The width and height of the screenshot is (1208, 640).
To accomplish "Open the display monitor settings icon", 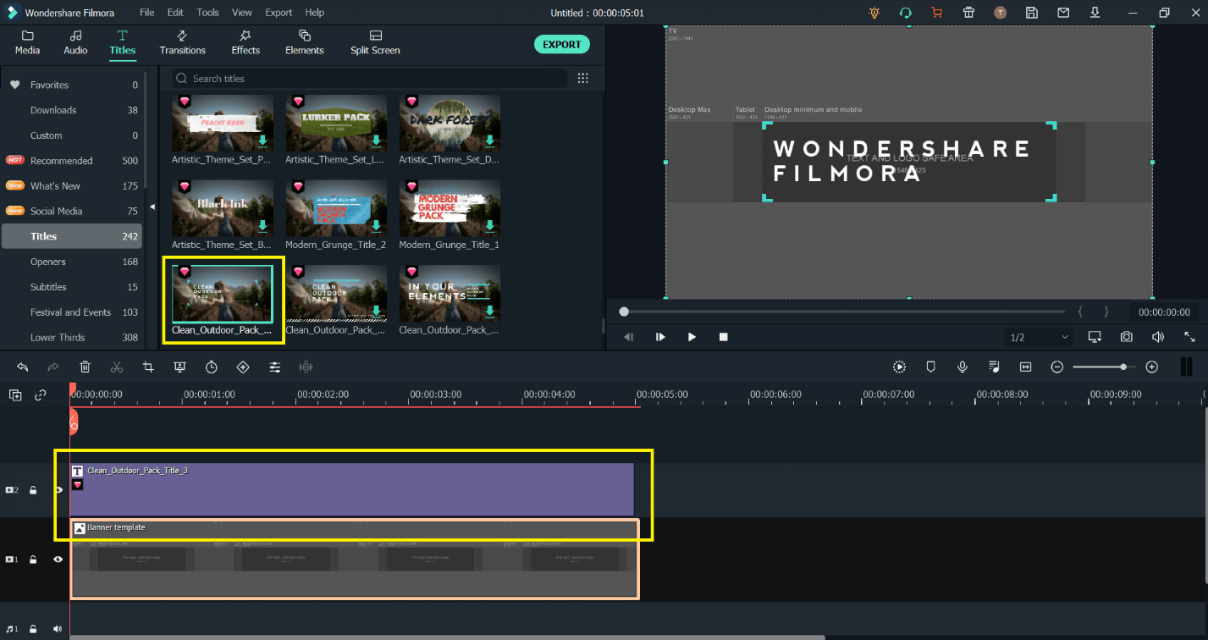I will click(x=1095, y=337).
